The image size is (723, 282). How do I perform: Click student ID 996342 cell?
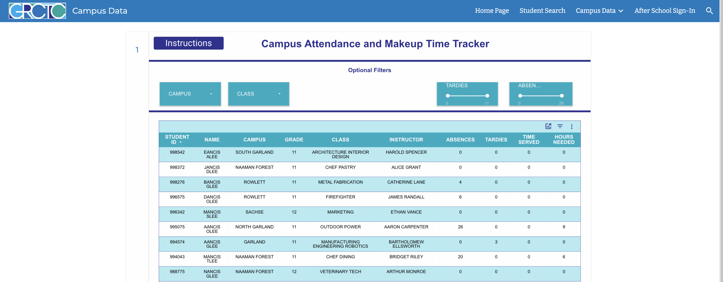(177, 212)
